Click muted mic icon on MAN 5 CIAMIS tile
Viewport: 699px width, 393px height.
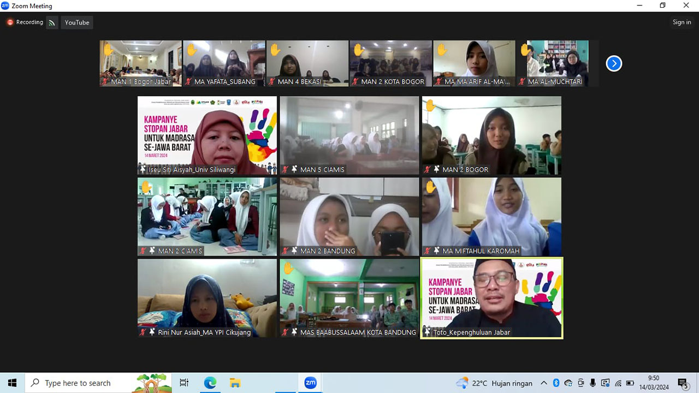pos(285,170)
